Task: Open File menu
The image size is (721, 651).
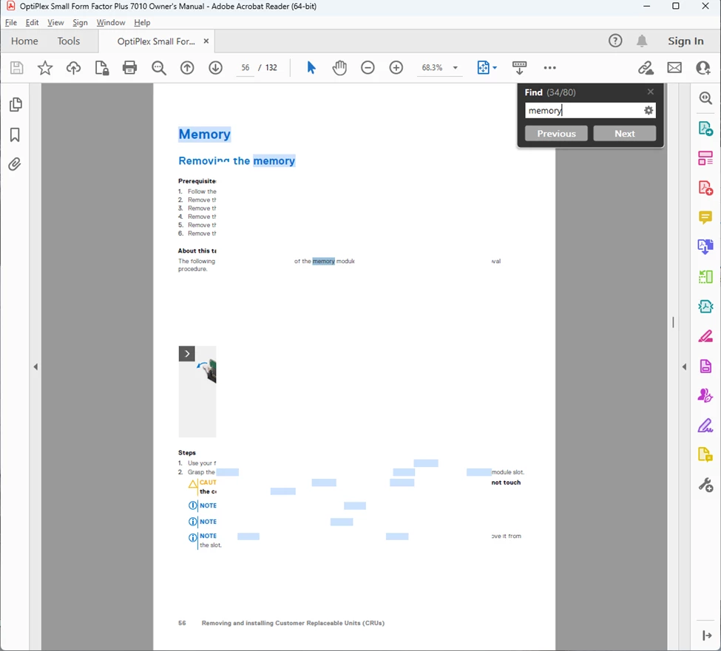Action: pyautogui.click(x=10, y=22)
